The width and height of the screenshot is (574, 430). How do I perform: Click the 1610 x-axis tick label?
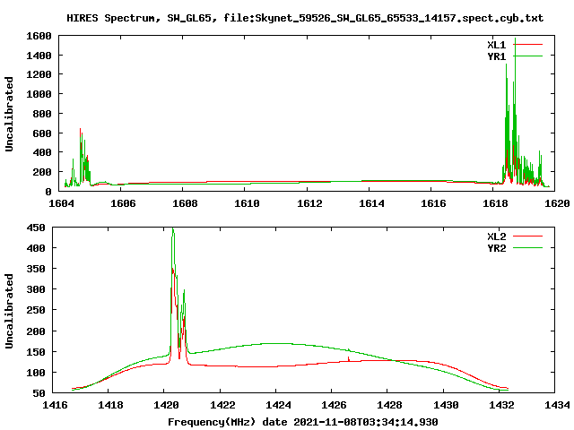pos(247,203)
